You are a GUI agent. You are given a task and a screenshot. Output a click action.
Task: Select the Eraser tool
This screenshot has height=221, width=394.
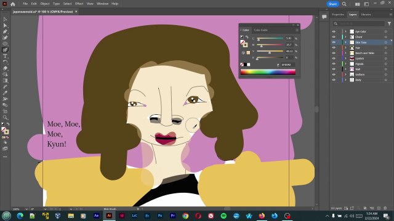tap(5, 68)
